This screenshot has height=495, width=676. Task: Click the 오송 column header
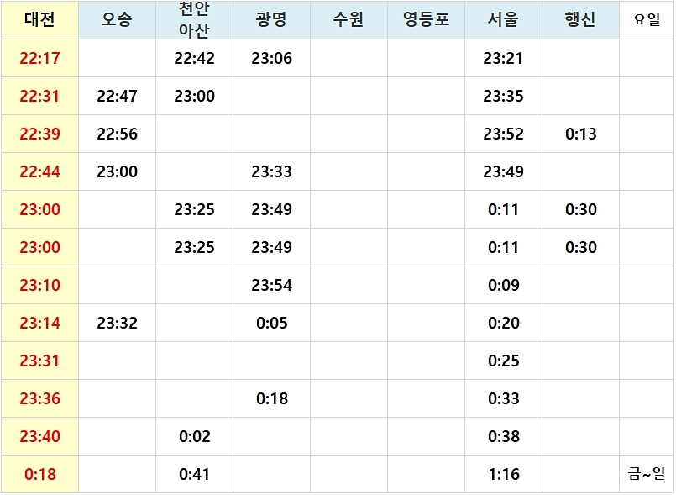(x=117, y=20)
